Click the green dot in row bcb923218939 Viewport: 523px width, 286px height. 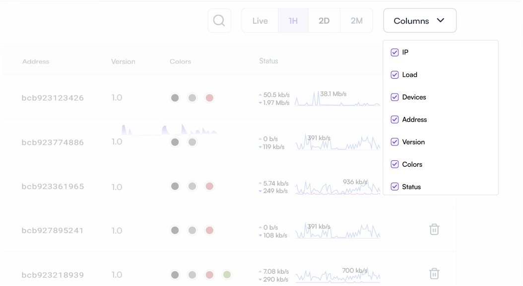(227, 275)
